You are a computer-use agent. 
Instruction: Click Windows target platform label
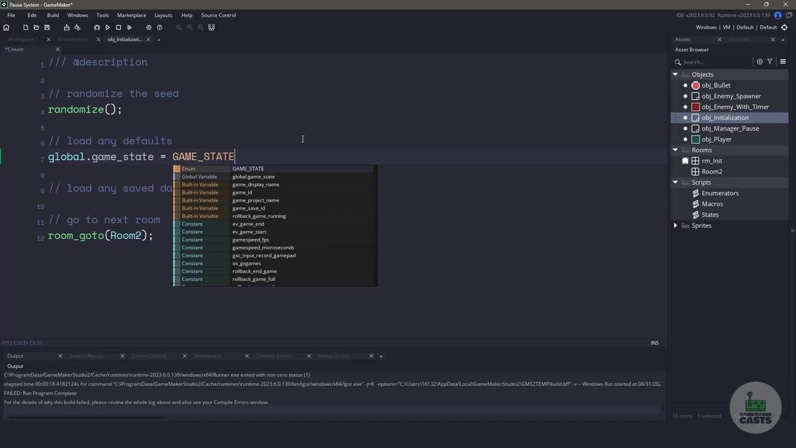(x=706, y=27)
